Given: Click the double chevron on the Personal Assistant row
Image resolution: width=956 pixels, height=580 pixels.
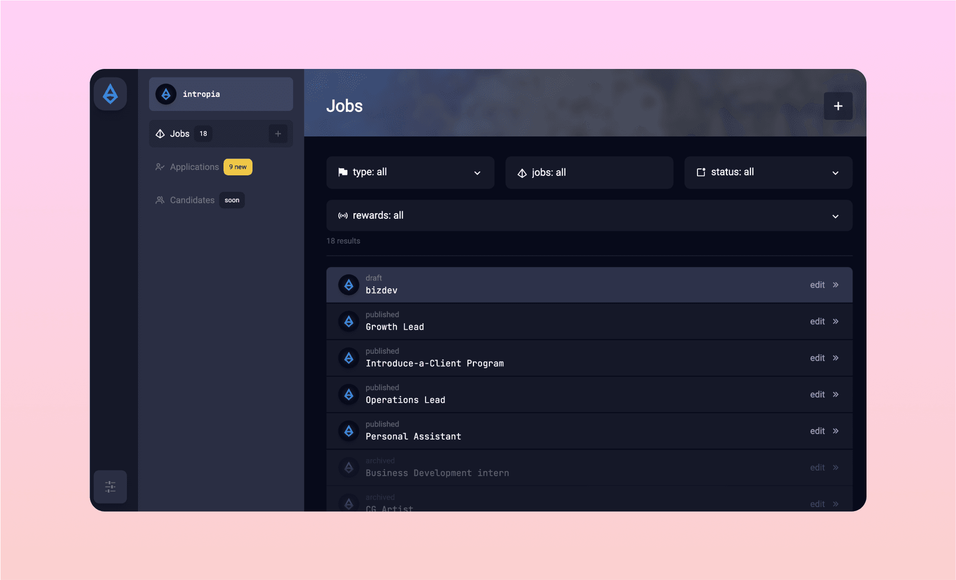Looking at the screenshot, I should (x=835, y=431).
